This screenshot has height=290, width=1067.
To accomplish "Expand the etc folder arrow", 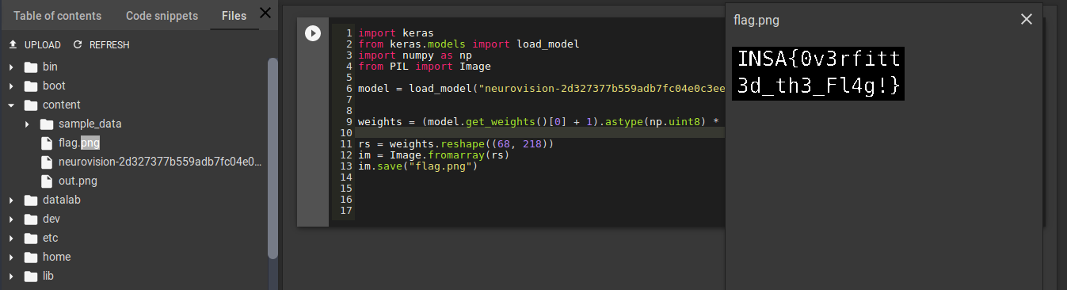I will pyautogui.click(x=11, y=238).
